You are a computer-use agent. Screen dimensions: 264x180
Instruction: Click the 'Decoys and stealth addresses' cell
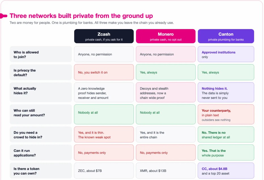(x=166, y=92)
